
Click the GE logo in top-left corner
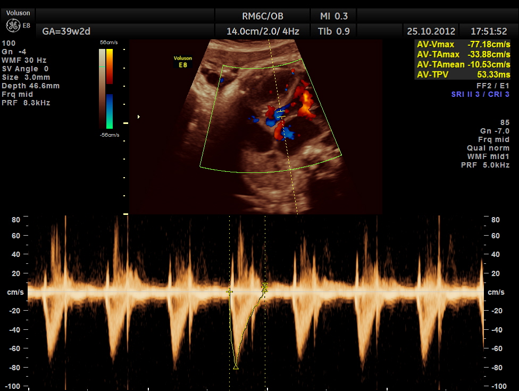click(x=12, y=26)
